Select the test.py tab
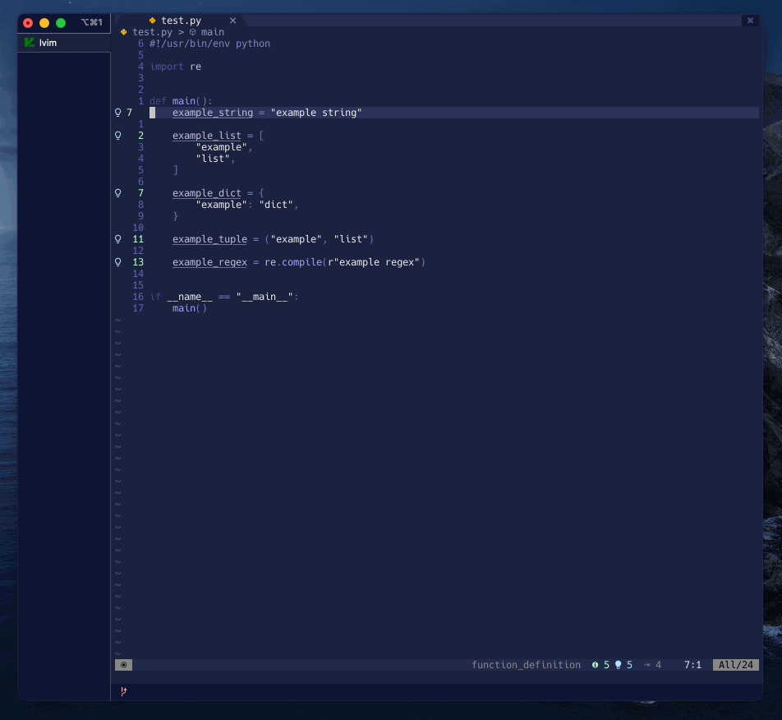The image size is (782, 720). (x=181, y=21)
